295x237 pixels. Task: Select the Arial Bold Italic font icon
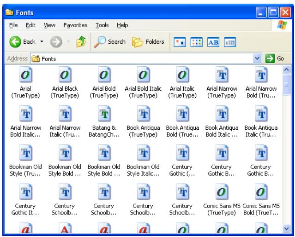[x=144, y=75]
